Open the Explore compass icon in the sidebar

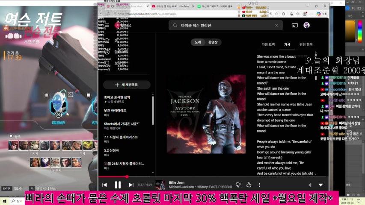pos(107,52)
